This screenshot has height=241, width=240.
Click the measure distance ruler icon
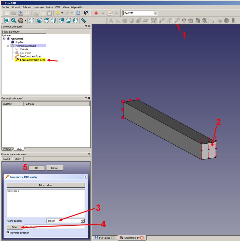coord(83,21)
